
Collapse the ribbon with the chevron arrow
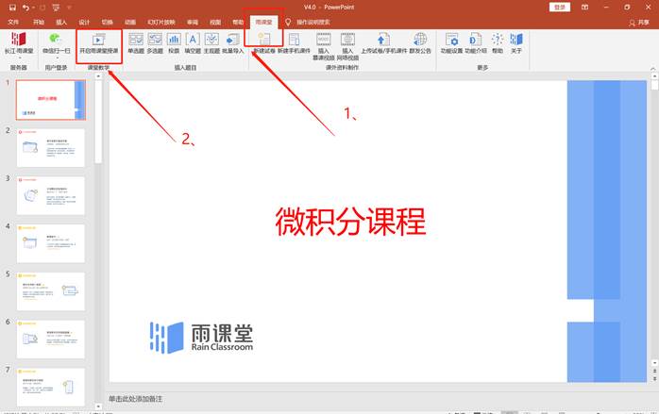tap(652, 69)
